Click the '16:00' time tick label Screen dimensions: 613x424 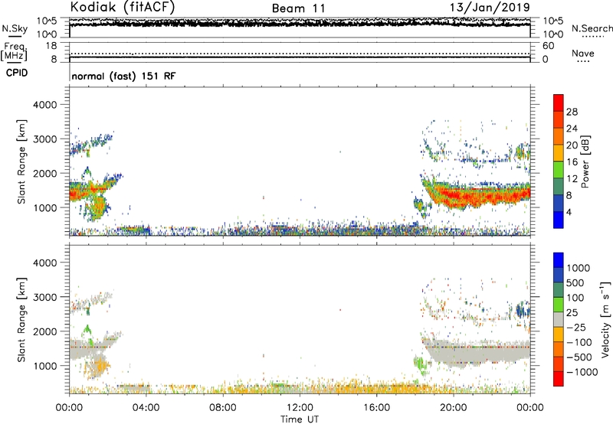point(376,408)
